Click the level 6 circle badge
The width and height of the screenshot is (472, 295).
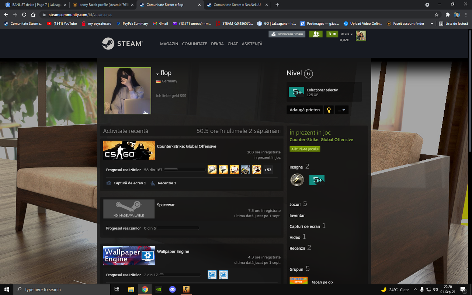pyautogui.click(x=308, y=74)
